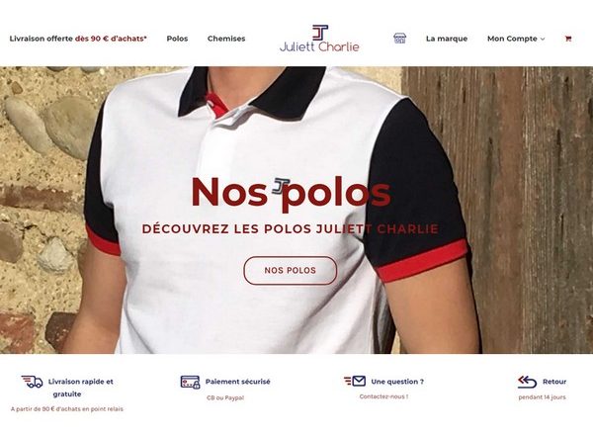
Task: Click the Retour pendant 14 jours text
Action: coord(543,389)
